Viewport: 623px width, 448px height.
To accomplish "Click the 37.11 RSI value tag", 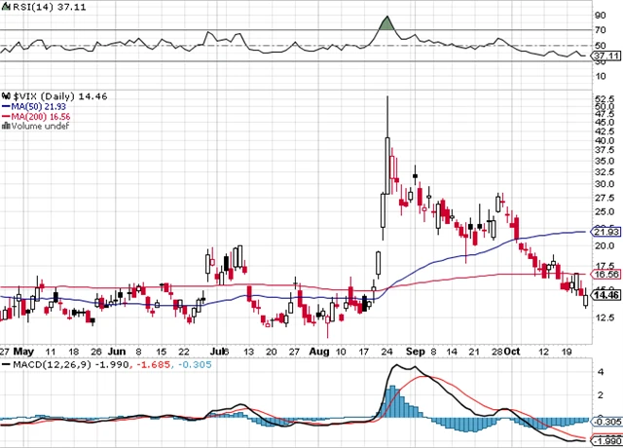I will click(x=606, y=56).
